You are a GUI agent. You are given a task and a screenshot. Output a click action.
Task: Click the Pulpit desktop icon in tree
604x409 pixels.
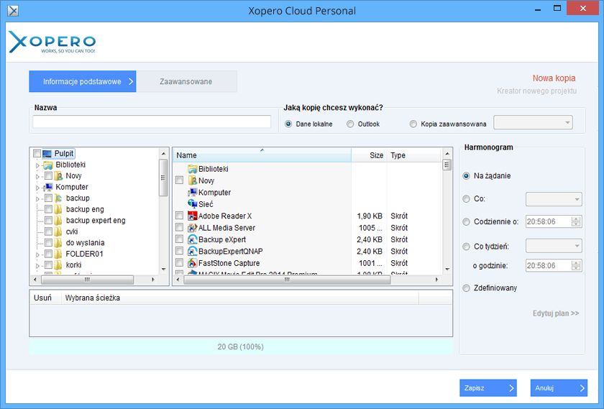[47, 154]
